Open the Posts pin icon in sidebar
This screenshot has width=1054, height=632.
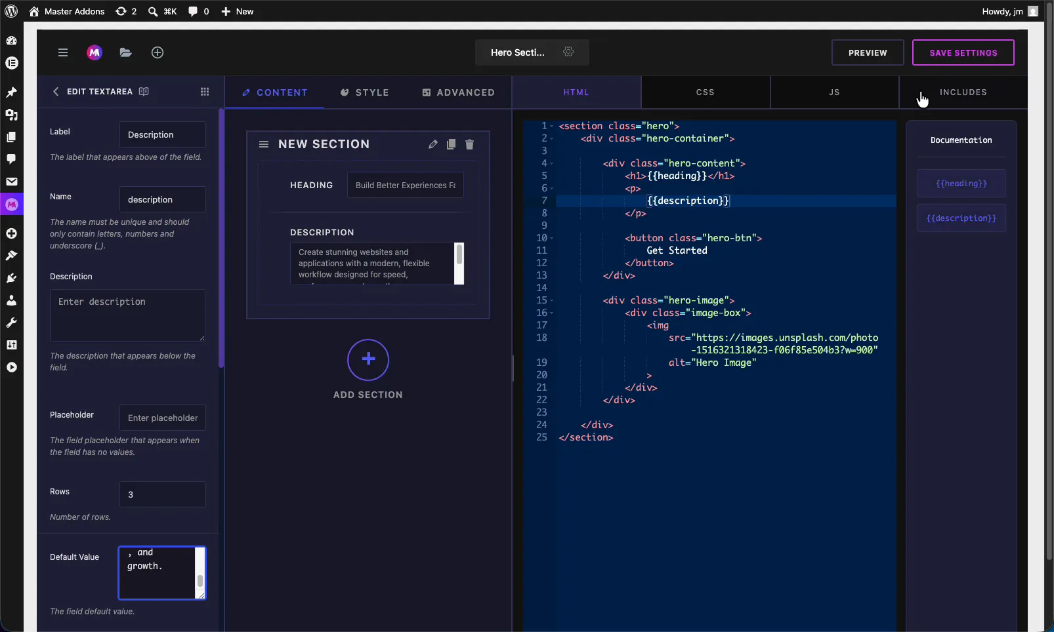(11, 92)
